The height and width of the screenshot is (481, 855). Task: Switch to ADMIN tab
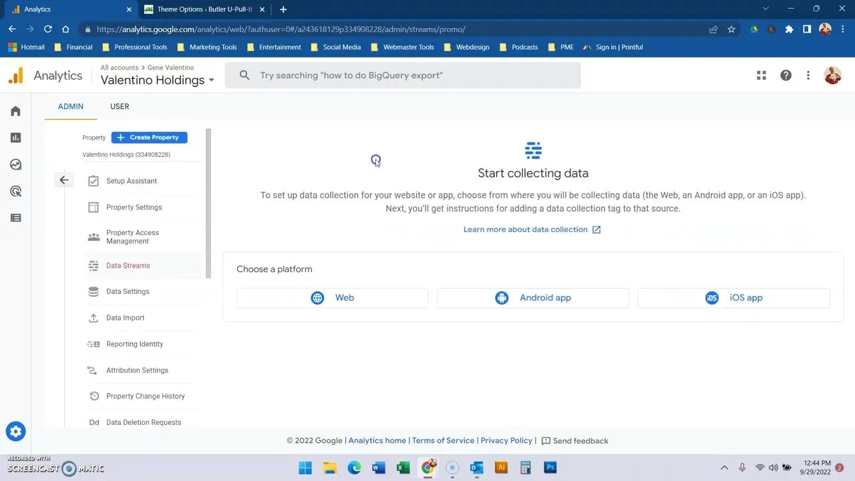71,106
